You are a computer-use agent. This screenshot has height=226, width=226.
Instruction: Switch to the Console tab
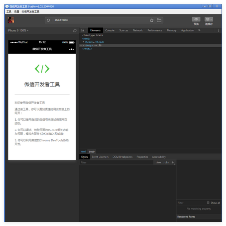point(110,30)
